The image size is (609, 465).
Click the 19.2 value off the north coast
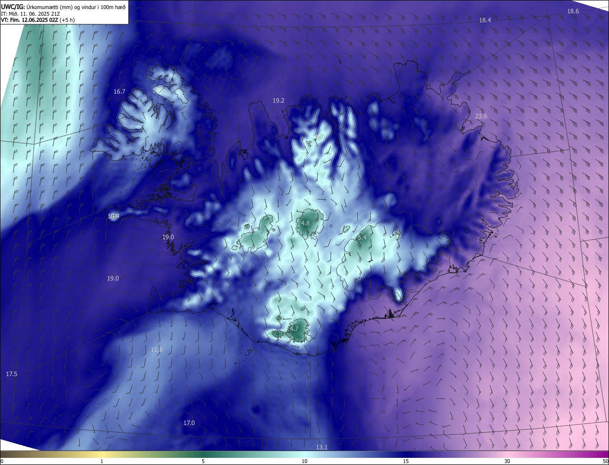[x=278, y=100]
